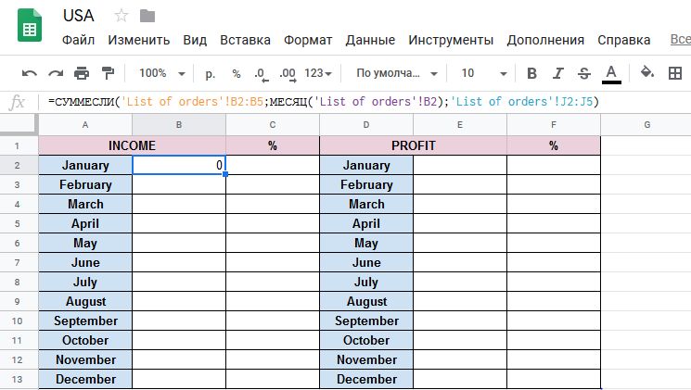
Task: Star the USA document
Action: click(122, 16)
